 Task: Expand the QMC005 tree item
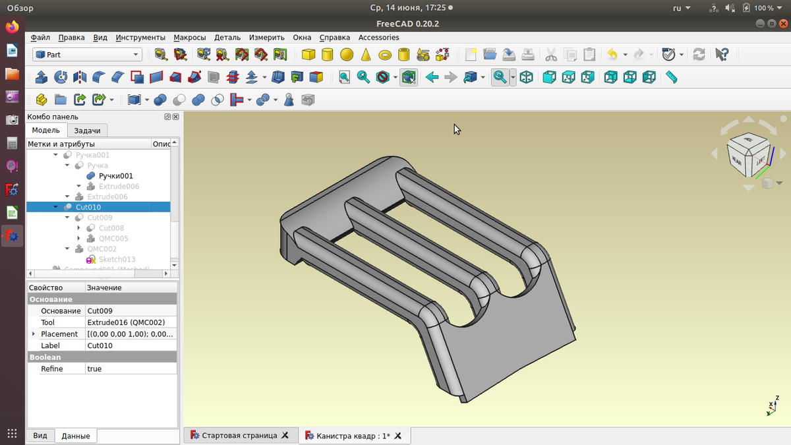pyautogui.click(x=78, y=239)
